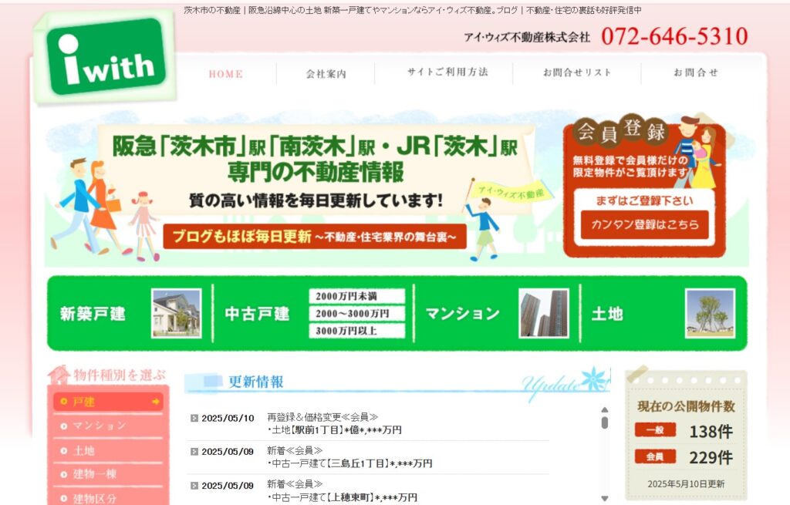The height and width of the screenshot is (505, 790).
Task: Click the scroll up arrow of update list
Action: pyautogui.click(x=605, y=410)
